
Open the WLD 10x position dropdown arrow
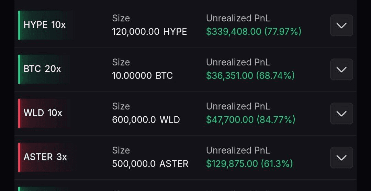point(341,114)
